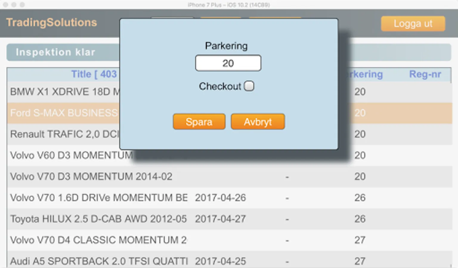Image resolution: width=458 pixels, height=268 pixels.
Task: Select Toyota HILUX 2.5 D-CAB AWD row
Action: click(230, 219)
